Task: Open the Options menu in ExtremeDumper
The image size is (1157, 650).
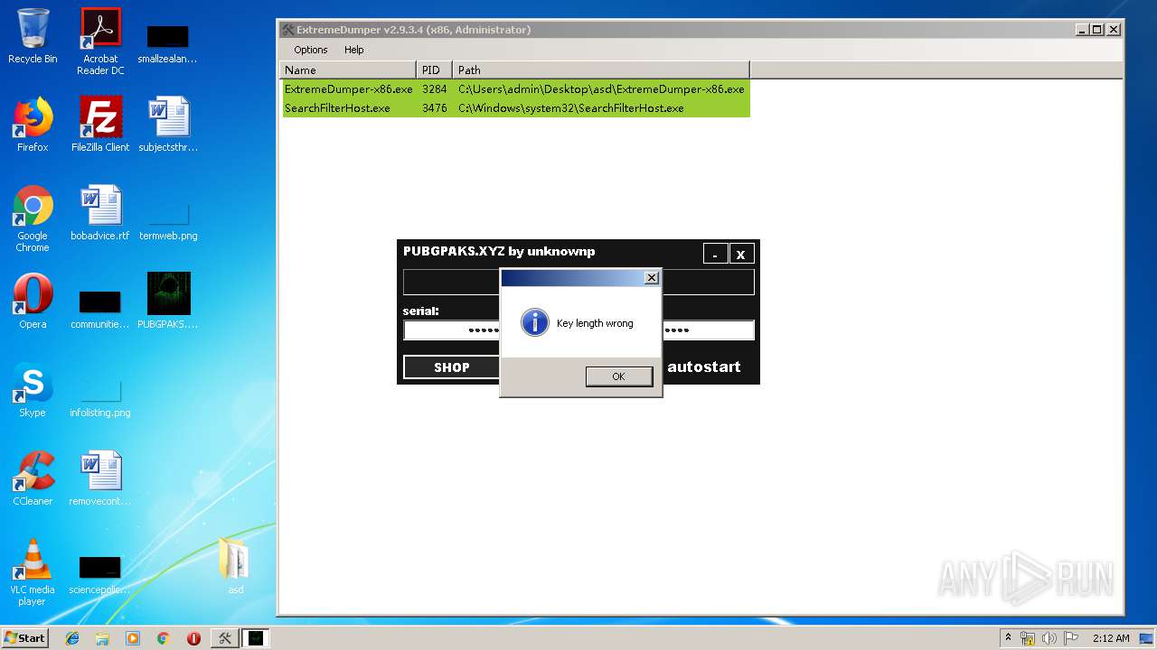Action: pyautogui.click(x=311, y=50)
